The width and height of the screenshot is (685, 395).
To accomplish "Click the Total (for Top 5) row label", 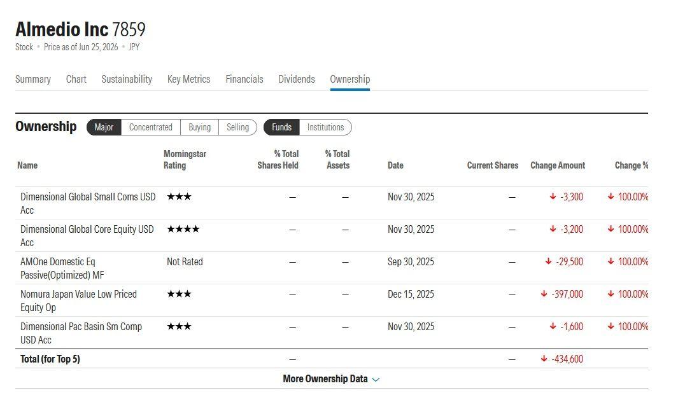I will point(50,359).
